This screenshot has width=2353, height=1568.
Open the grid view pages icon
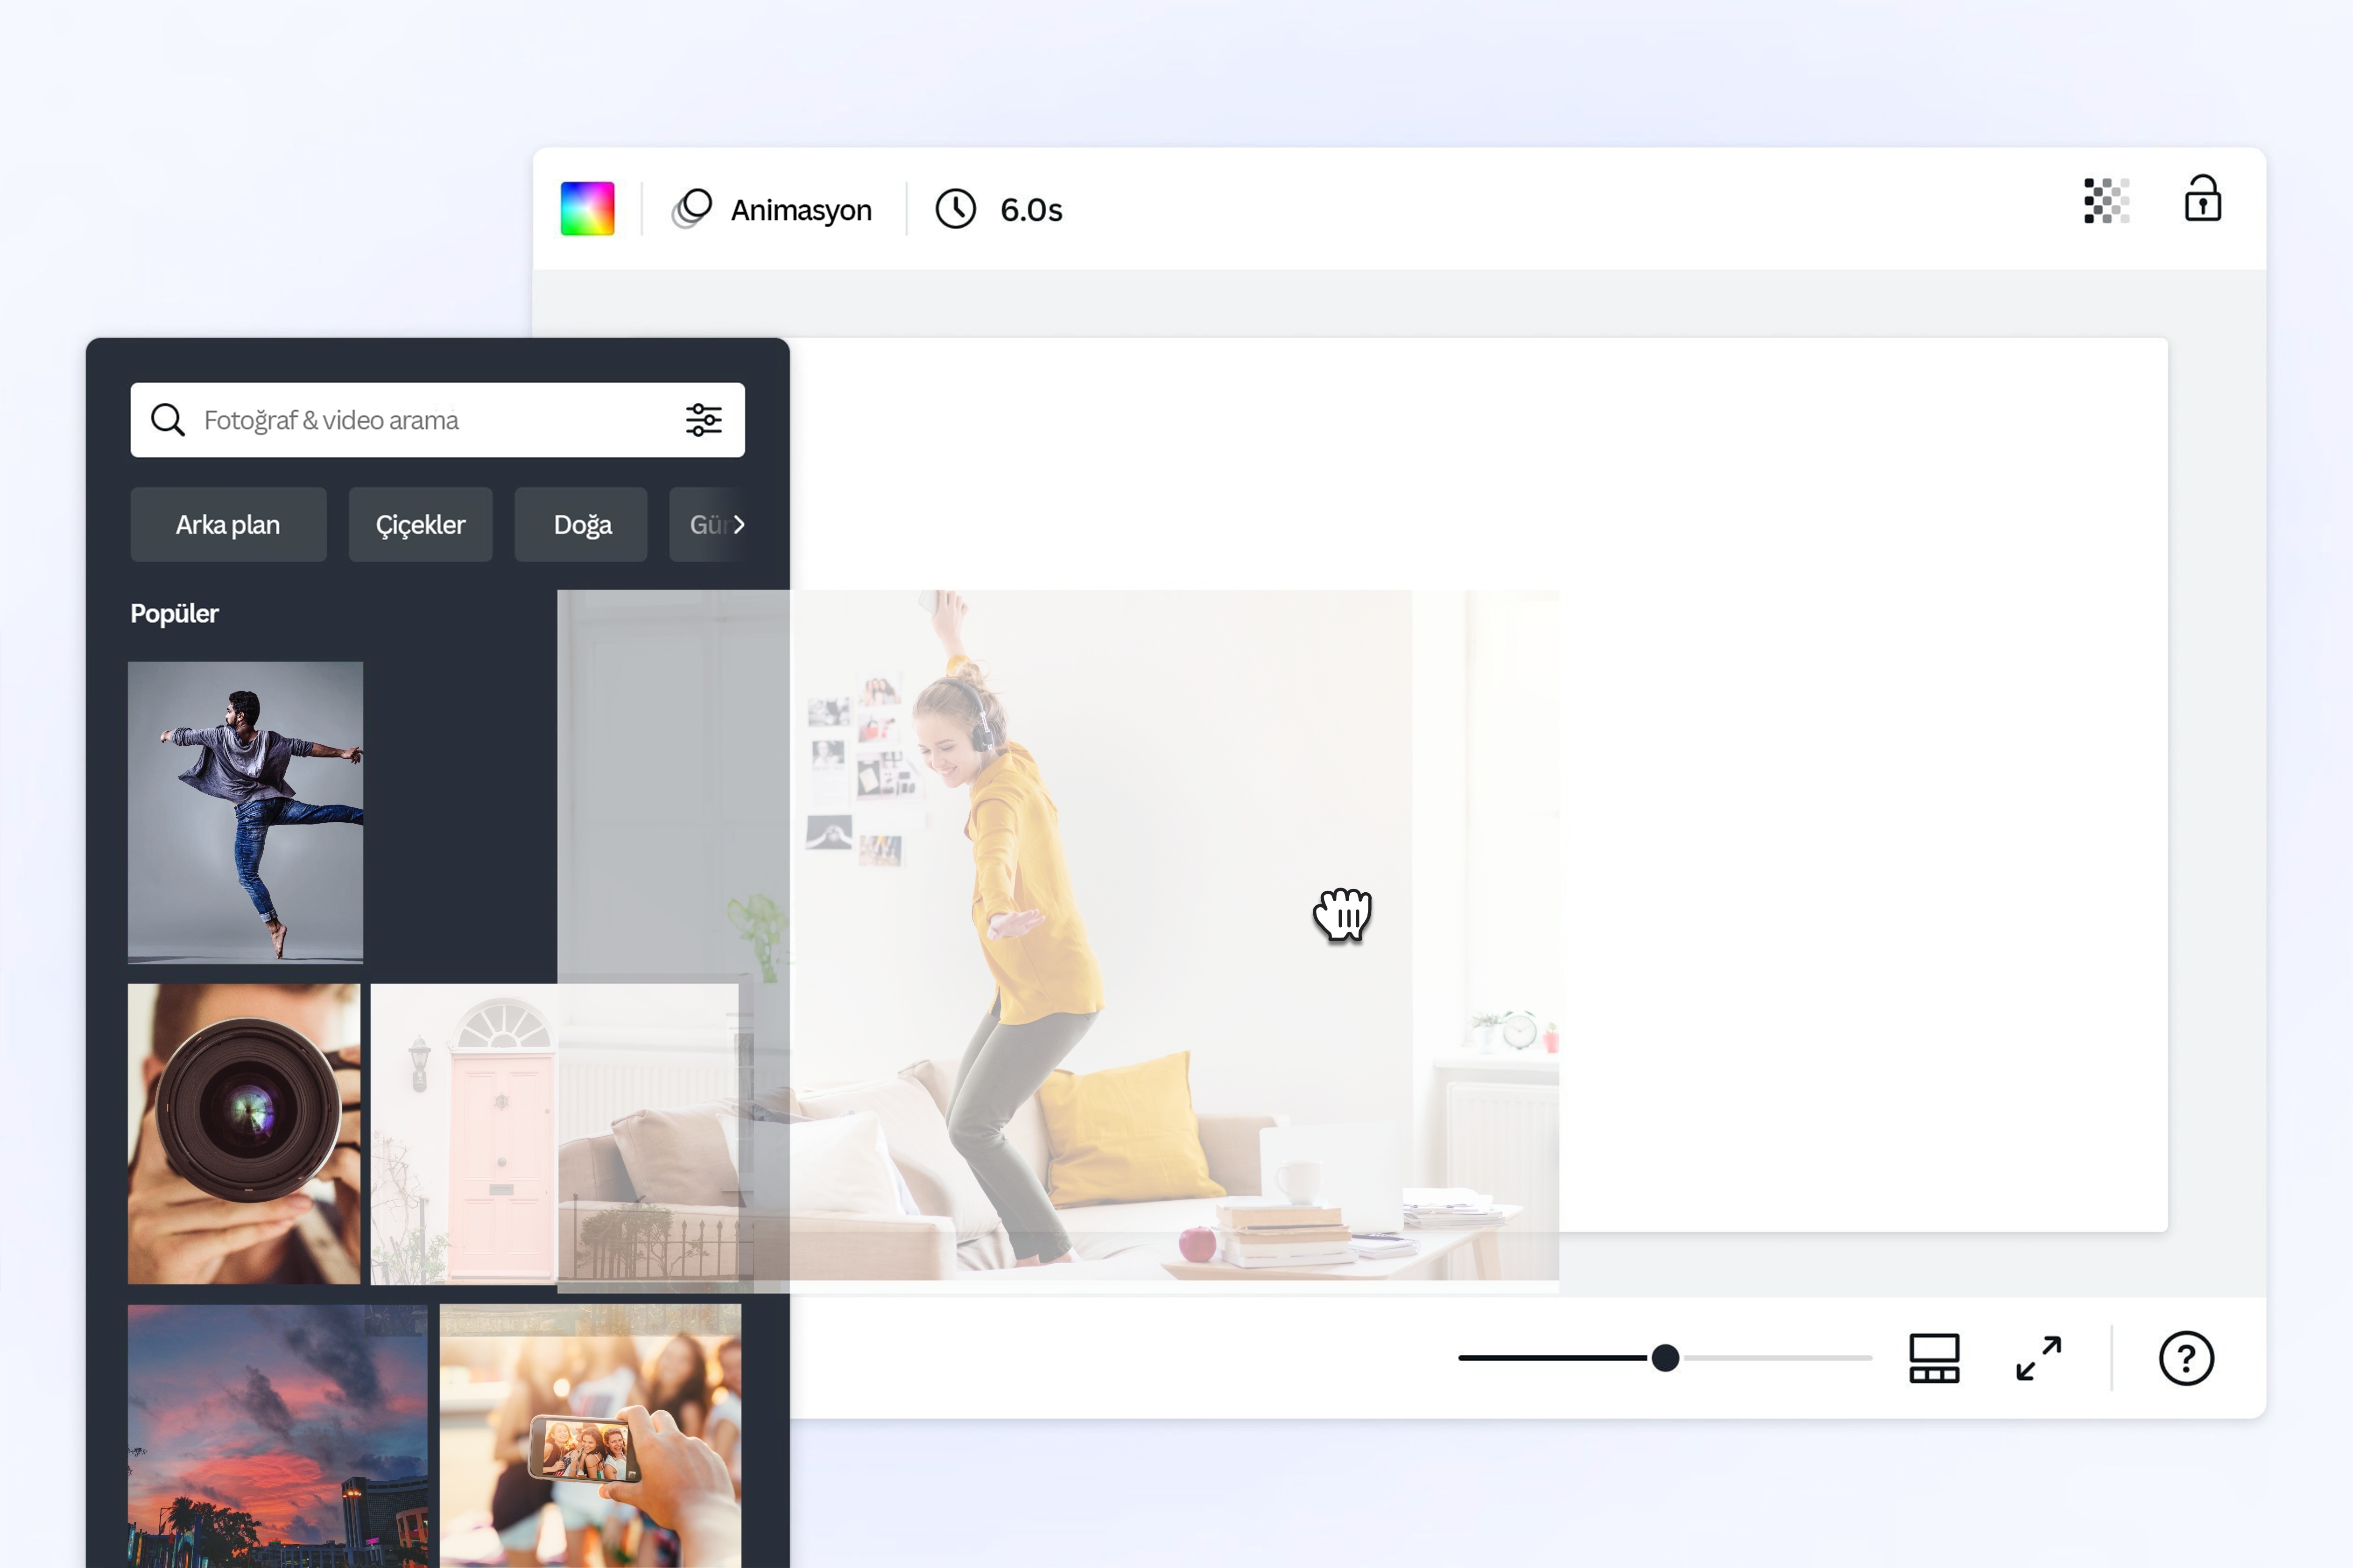[x=1934, y=1358]
